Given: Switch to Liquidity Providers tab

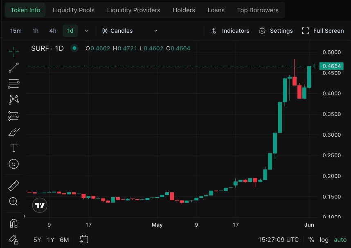Looking at the screenshot, I should pos(134,10).
